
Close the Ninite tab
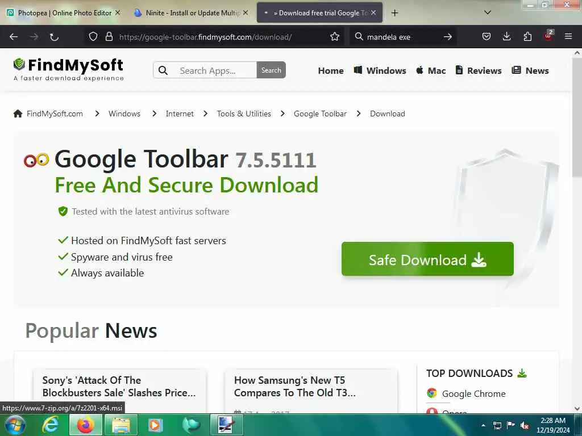[x=246, y=12]
